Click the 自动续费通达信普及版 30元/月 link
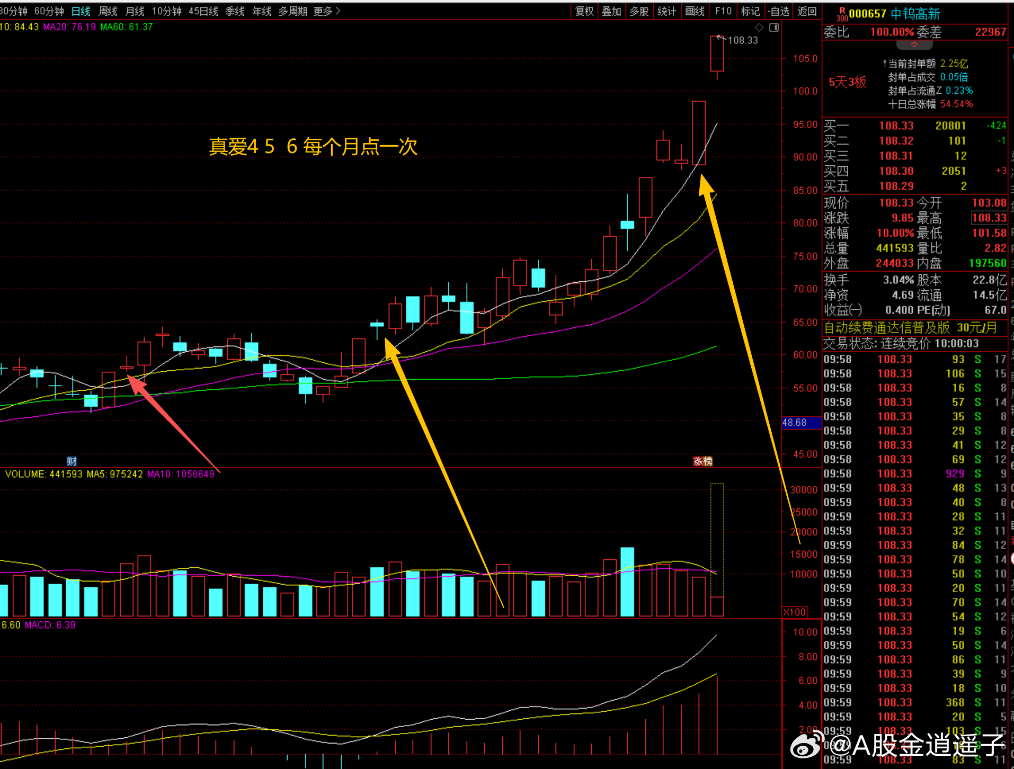Viewport: 1014px width, 769px height. point(910,328)
